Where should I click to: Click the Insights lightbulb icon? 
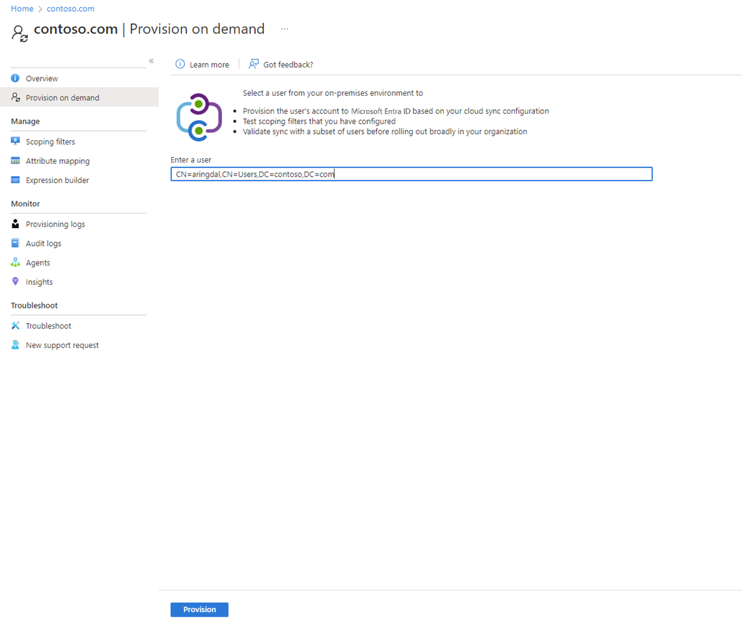click(15, 281)
